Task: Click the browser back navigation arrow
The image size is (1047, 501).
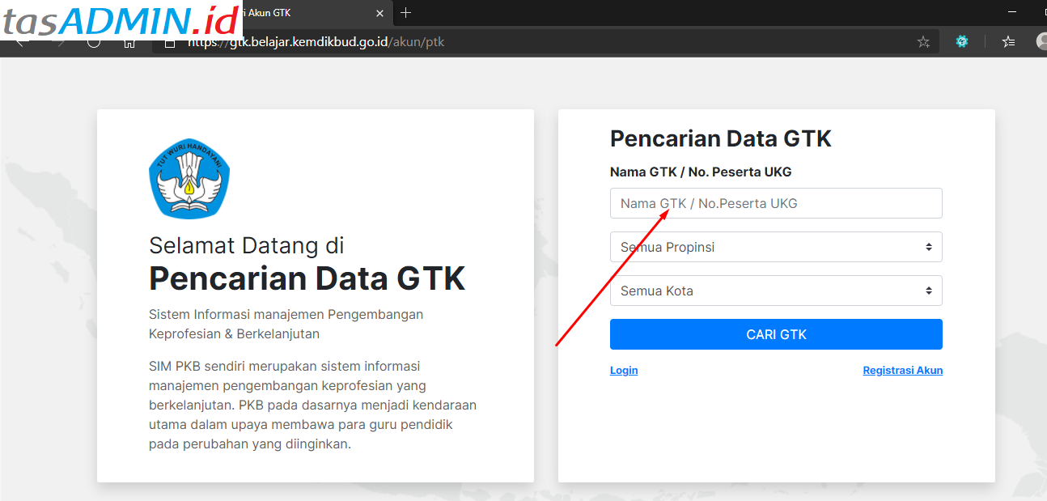Action: tap(20, 41)
